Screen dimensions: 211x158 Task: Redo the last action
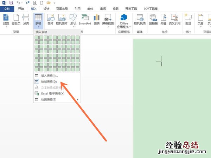[28, 2]
